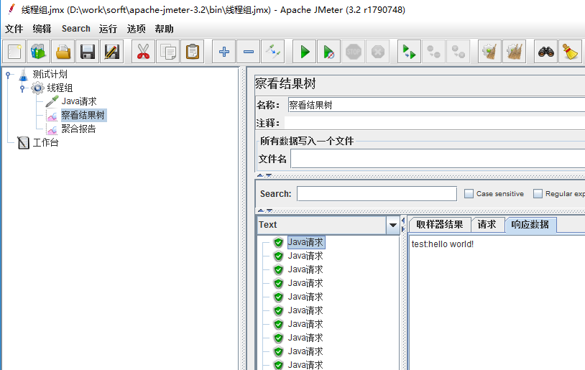The image size is (585, 370).
Task: Start the test with the green play icon
Action: (x=305, y=52)
